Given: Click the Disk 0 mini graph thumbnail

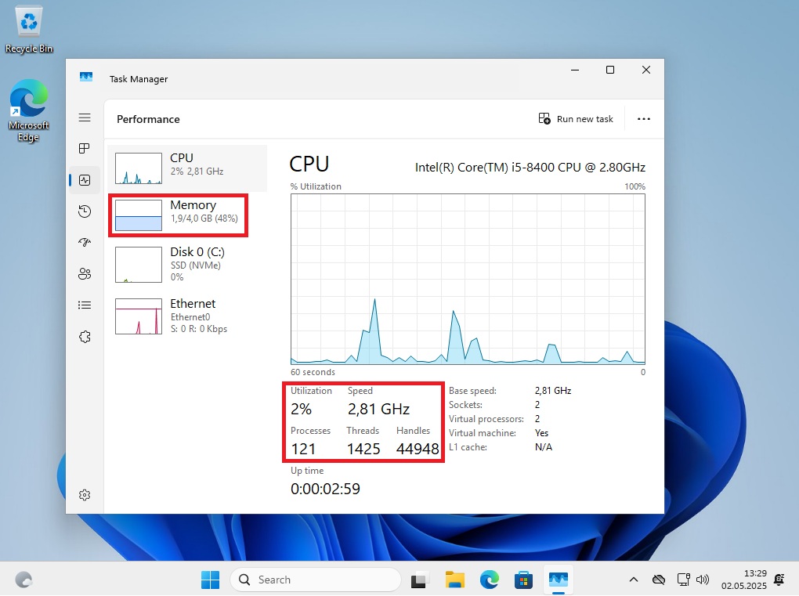Looking at the screenshot, I should [x=139, y=265].
